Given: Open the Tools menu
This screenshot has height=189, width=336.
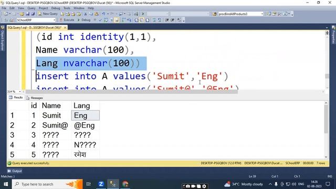Looking at the screenshot, I should pos(67,8).
